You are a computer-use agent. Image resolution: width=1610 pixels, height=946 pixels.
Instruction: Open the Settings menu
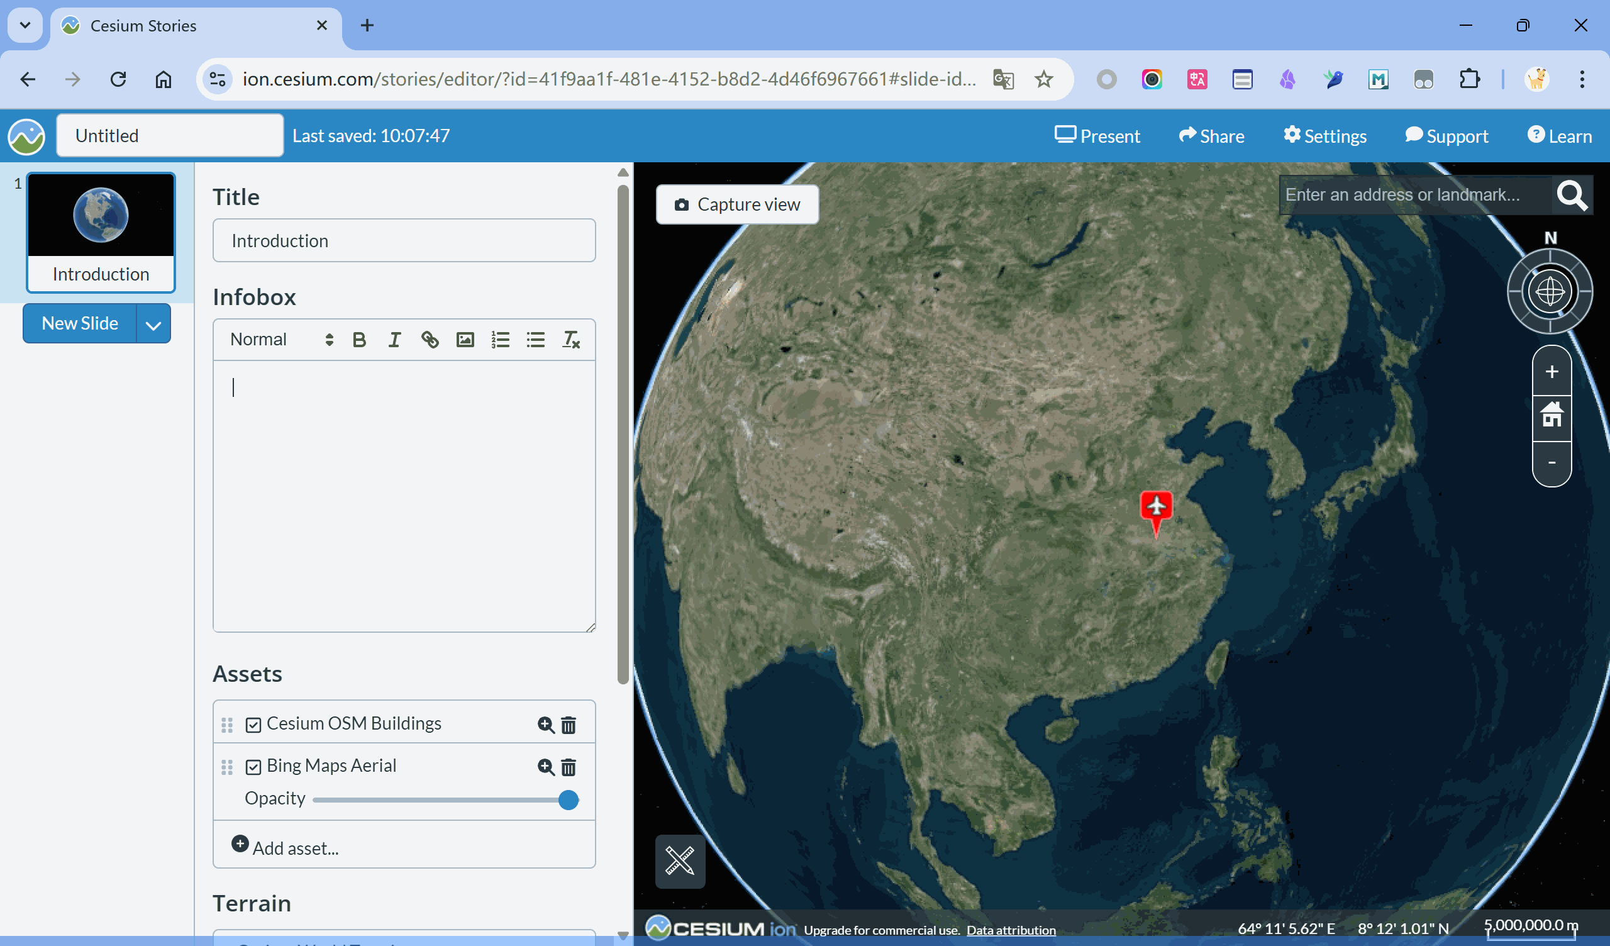pos(1325,136)
